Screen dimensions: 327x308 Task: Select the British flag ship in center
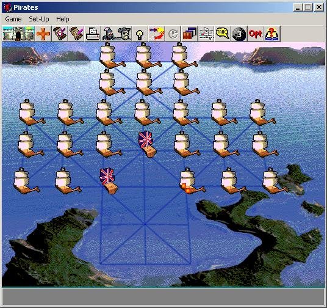(147, 144)
